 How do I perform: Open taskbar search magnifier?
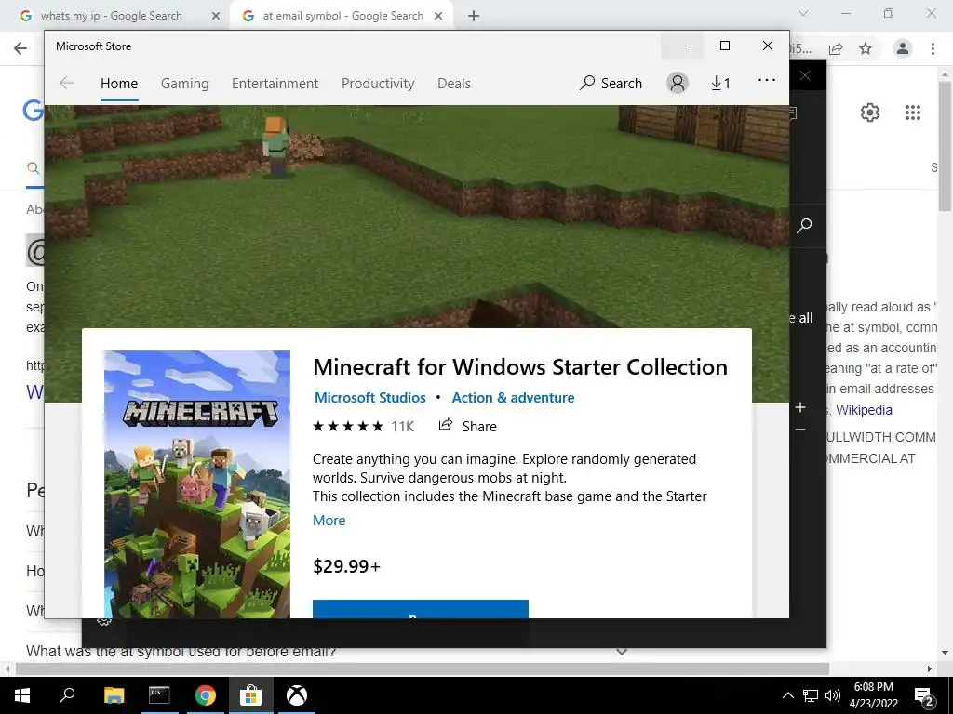[67, 695]
